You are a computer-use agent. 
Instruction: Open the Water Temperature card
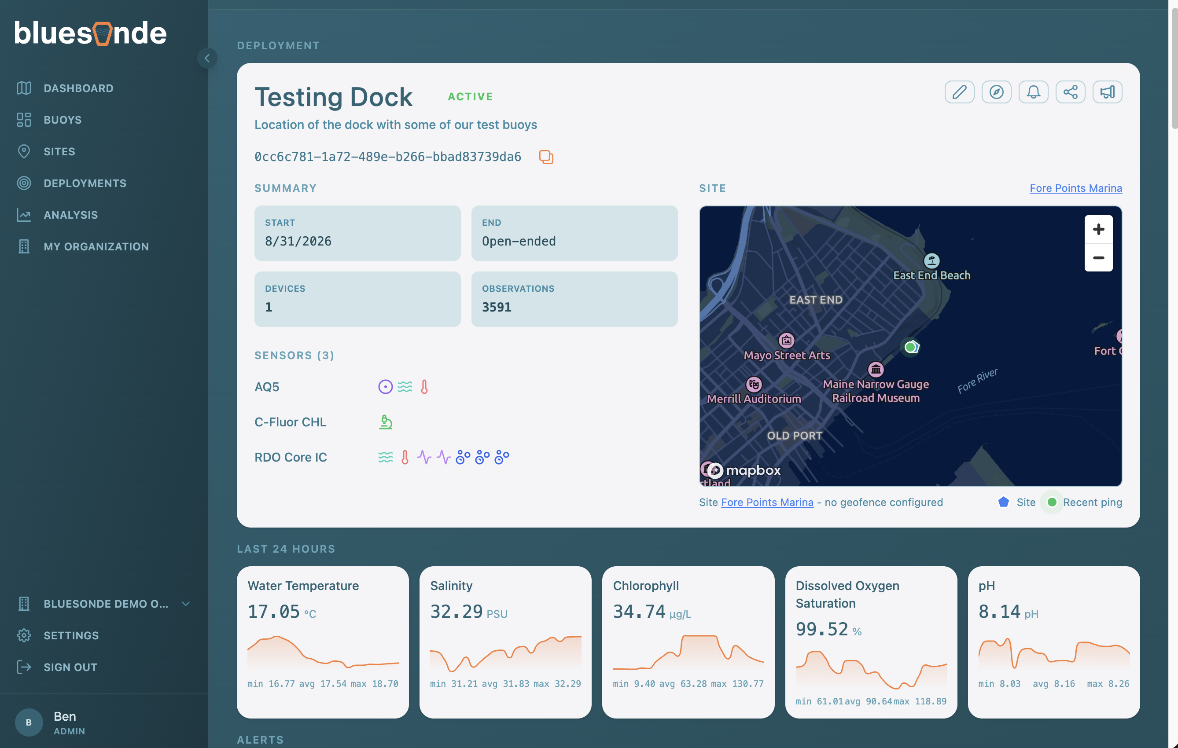coord(322,642)
